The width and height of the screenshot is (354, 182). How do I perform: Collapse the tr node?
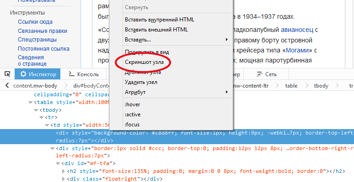(x=41, y=118)
